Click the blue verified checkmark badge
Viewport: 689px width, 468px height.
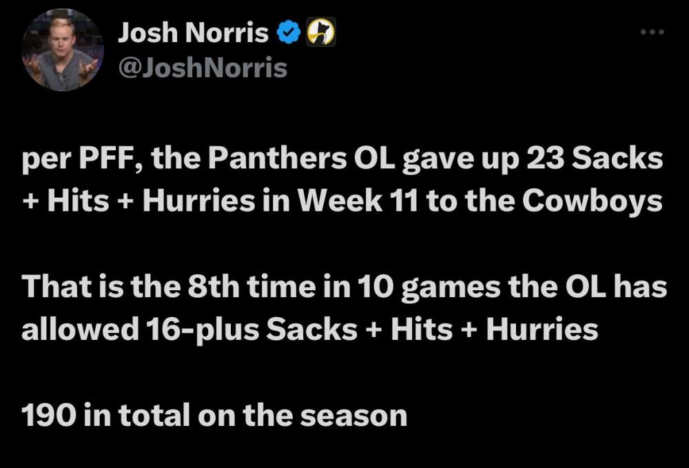(287, 32)
